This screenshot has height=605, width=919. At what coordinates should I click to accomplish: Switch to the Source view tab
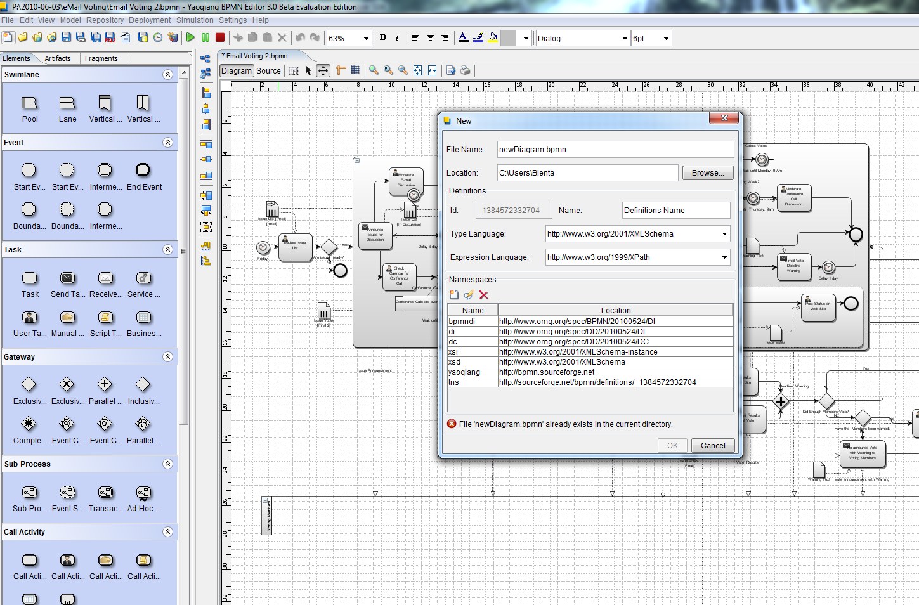(268, 71)
